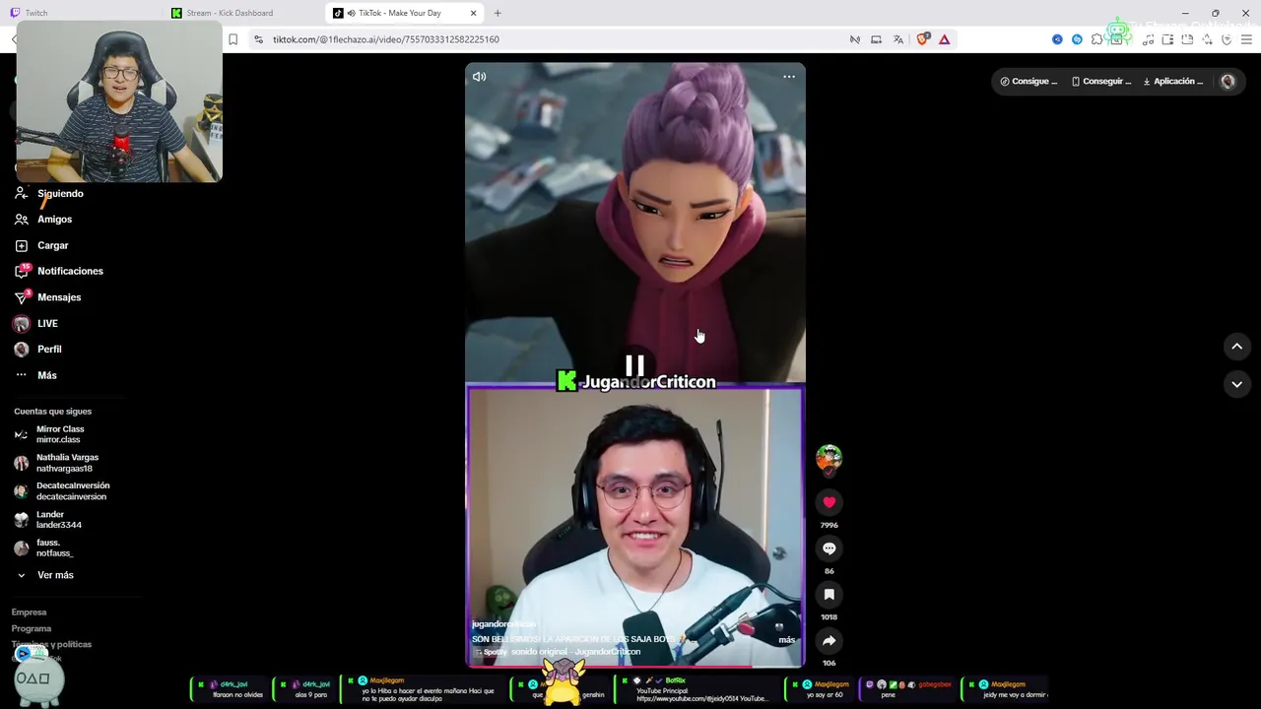Open the comments bubble showing 86
The image size is (1261, 709).
830,548
